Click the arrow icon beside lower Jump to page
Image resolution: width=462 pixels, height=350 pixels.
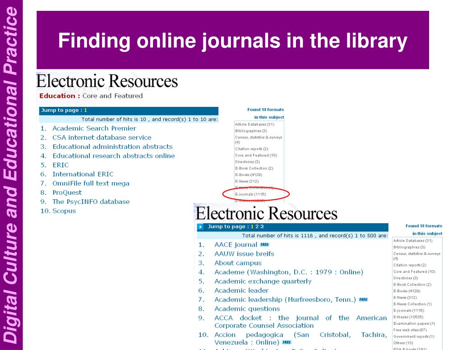click(200, 227)
